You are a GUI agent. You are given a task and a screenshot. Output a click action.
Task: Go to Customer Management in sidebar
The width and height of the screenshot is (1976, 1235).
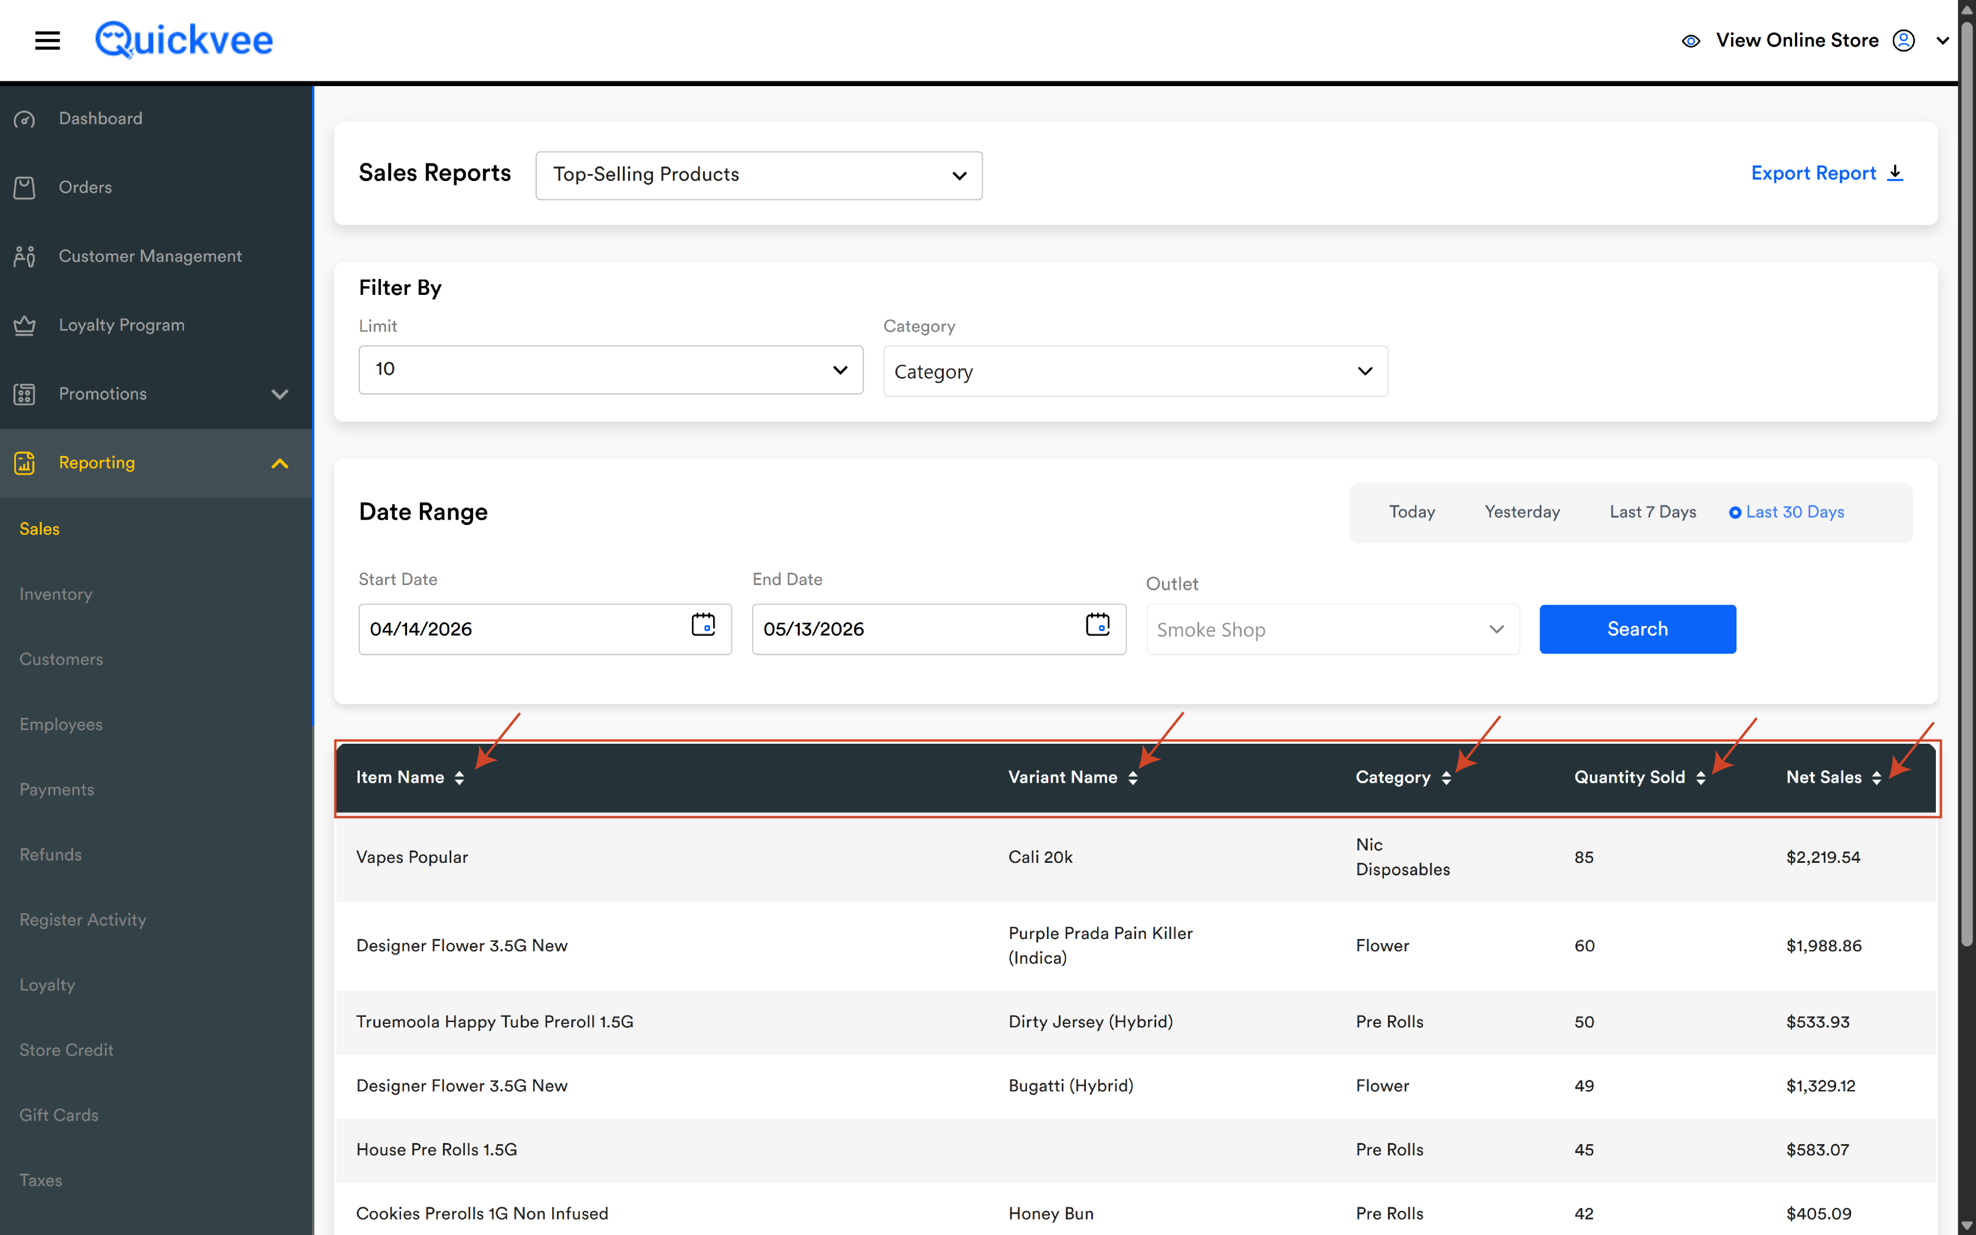150,255
